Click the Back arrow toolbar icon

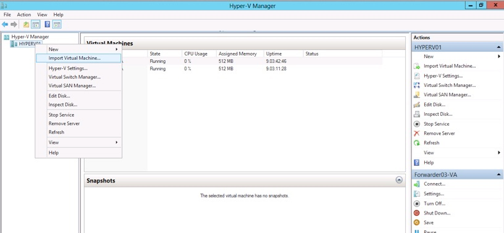pyautogui.click(x=5, y=25)
